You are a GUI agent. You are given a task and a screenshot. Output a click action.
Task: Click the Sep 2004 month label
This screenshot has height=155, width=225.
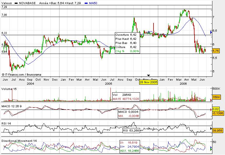[x=30, y=79]
